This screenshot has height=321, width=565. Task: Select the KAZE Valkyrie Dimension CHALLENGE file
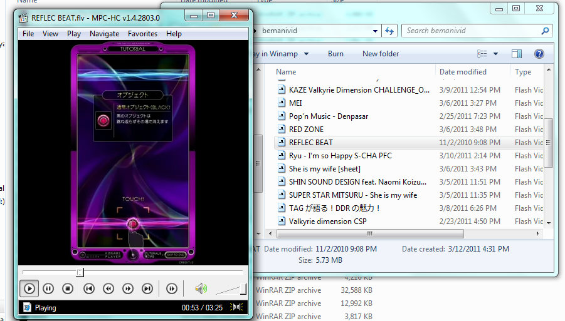359,90
